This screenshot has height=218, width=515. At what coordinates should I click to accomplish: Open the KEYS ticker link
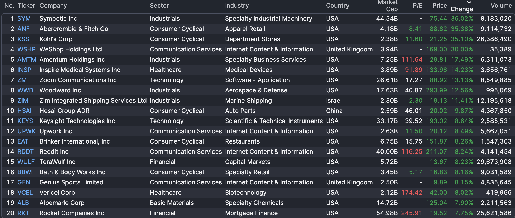tap(25, 121)
